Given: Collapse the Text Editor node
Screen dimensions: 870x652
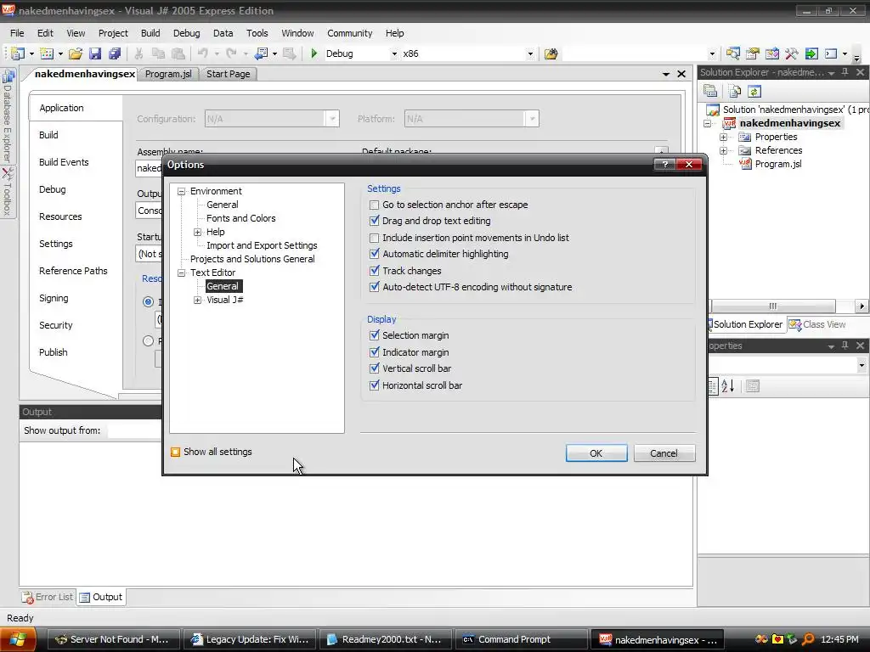Looking at the screenshot, I should pyautogui.click(x=182, y=273).
